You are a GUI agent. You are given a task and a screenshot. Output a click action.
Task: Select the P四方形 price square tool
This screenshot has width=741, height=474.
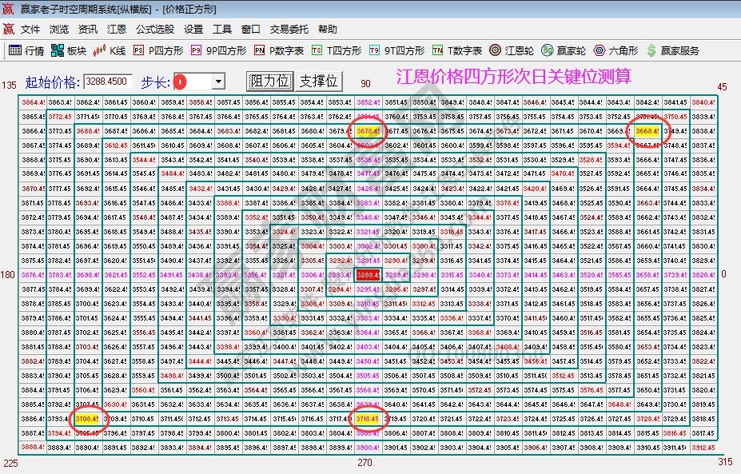point(162,50)
